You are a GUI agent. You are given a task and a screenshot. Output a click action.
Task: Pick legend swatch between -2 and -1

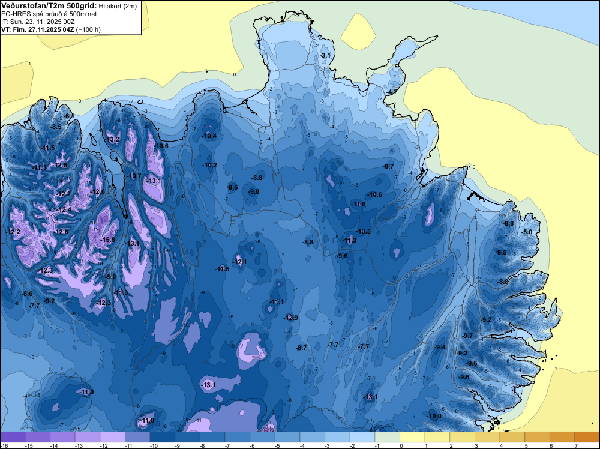pyautogui.click(x=362, y=437)
